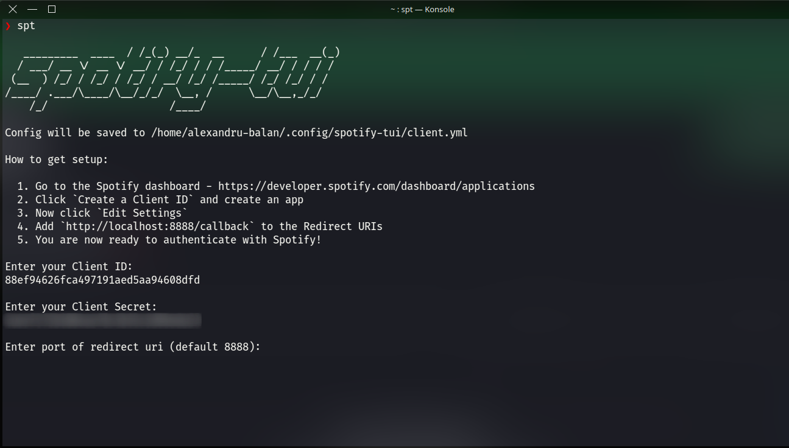Maximize the Konsole window
This screenshot has height=448, width=789.
click(52, 9)
